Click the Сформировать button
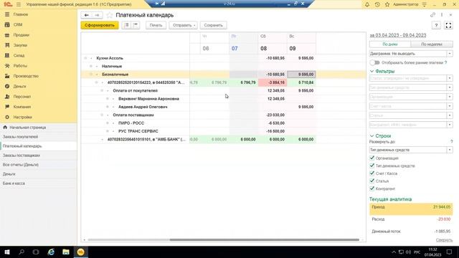The height and width of the screenshot is (258, 459). point(100,25)
